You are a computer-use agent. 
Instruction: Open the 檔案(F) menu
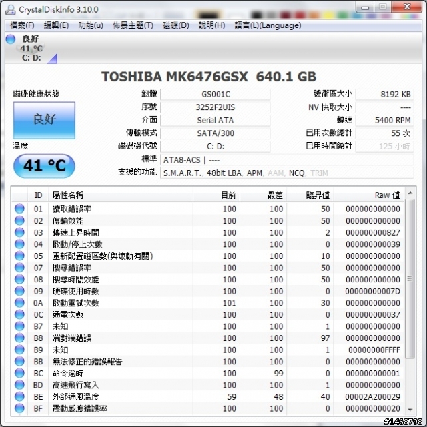coord(22,25)
